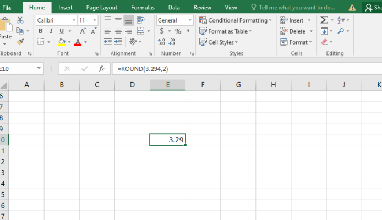The width and height of the screenshot is (382, 220).
Task: Increase decimal places
Action: [x=161, y=42]
